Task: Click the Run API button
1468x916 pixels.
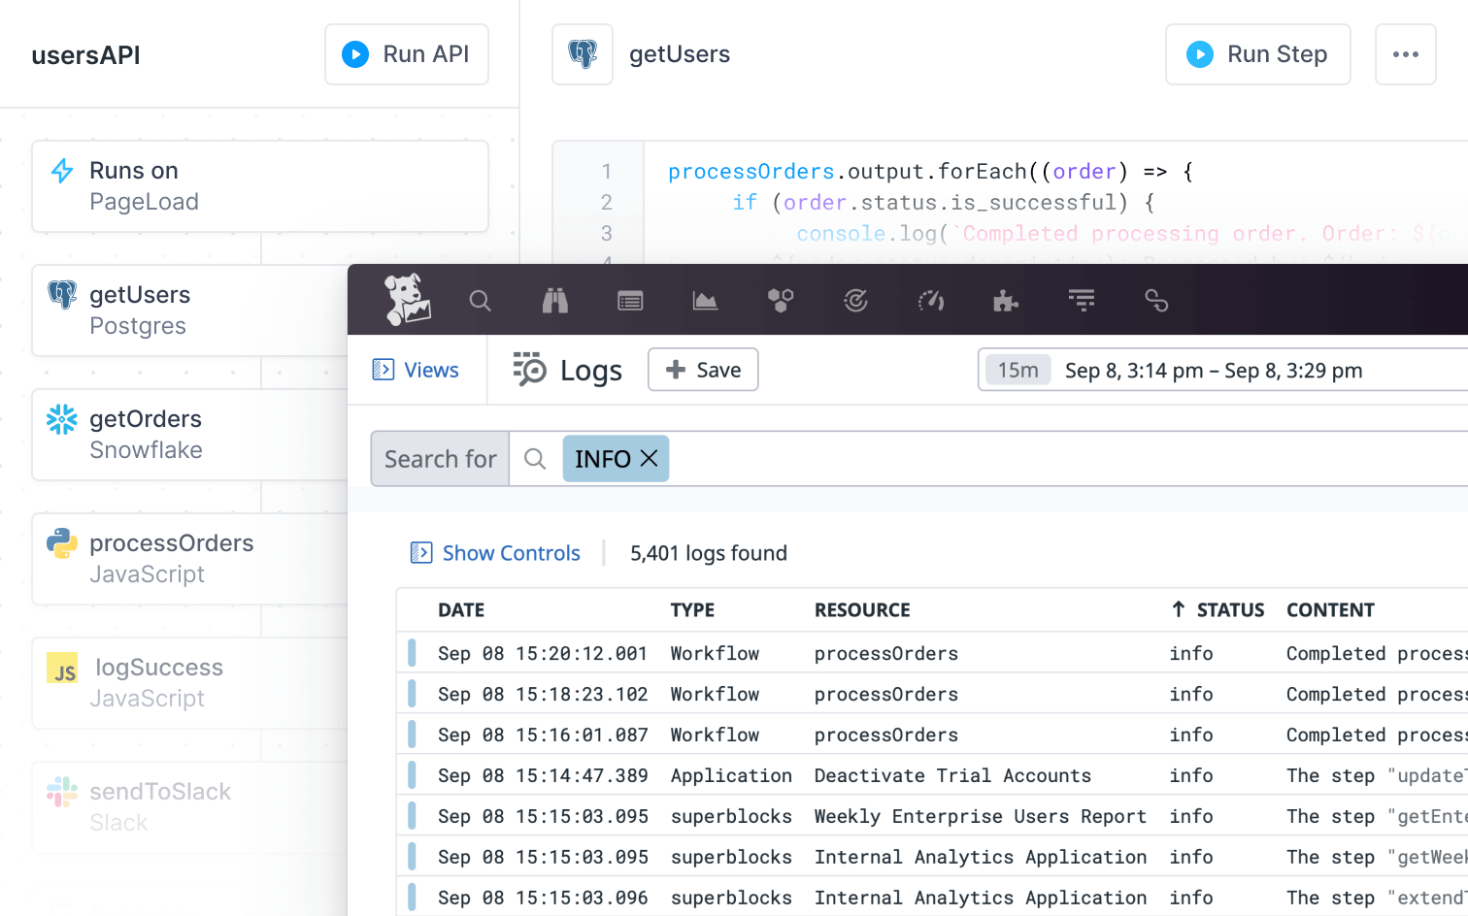Action: [x=406, y=54]
